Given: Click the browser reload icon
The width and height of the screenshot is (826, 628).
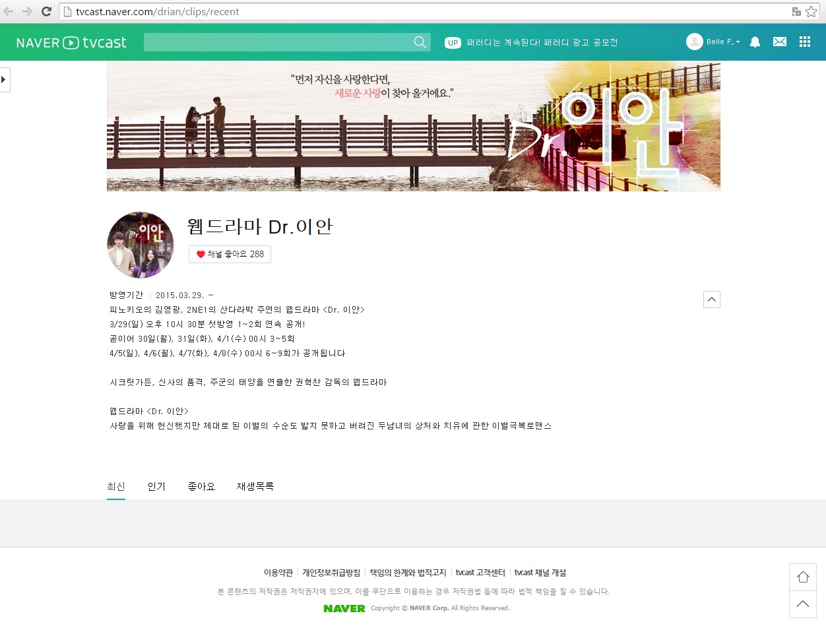Looking at the screenshot, I should pyautogui.click(x=46, y=11).
